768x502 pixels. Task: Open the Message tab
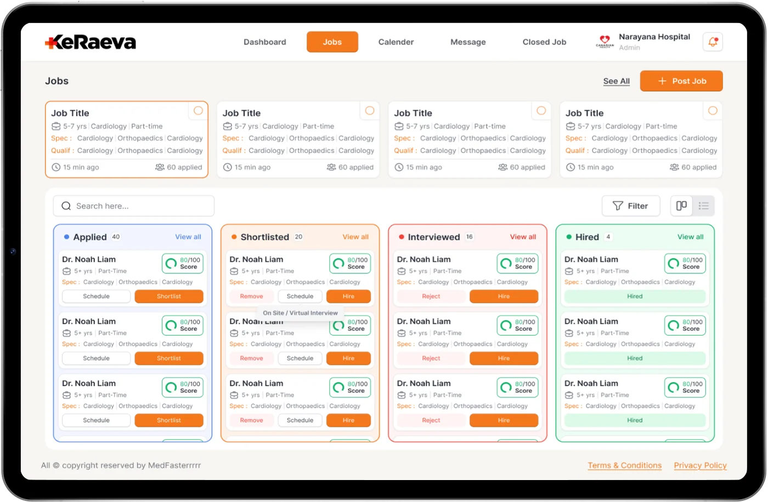(468, 42)
